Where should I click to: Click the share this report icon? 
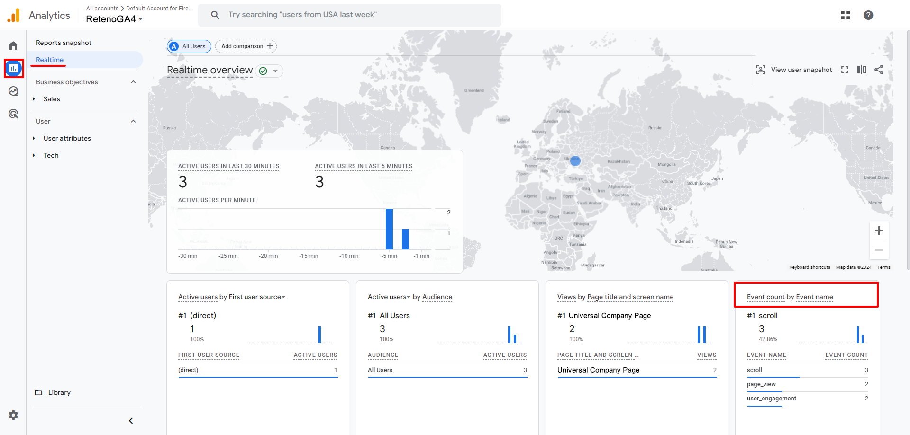(879, 70)
